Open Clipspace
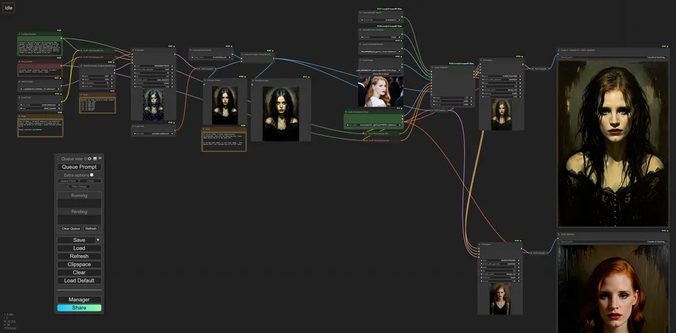 tap(79, 264)
